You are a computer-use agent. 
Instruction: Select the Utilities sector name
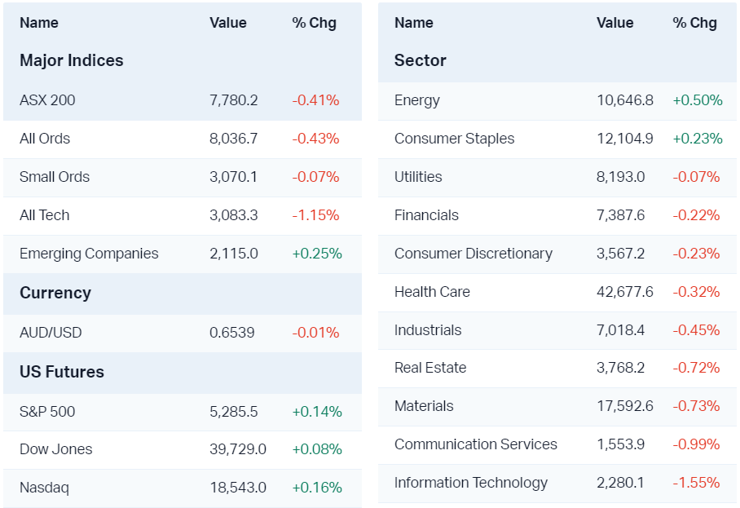coord(418,177)
